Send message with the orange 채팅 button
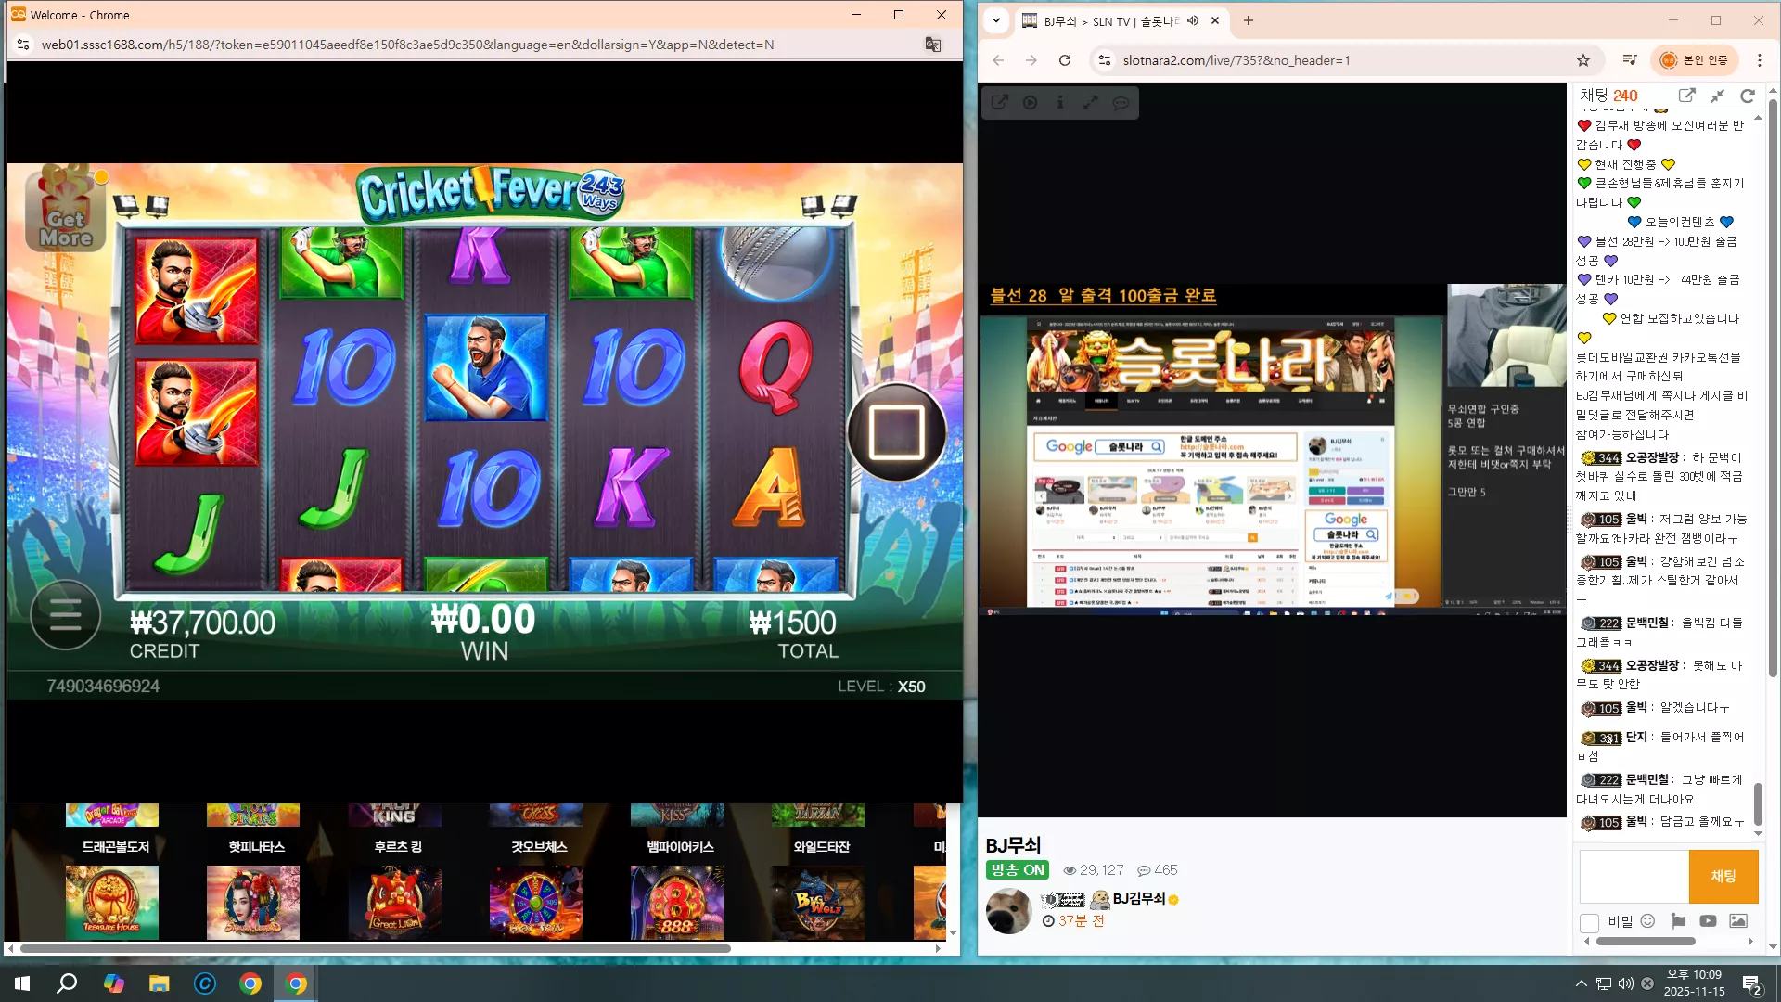 1723,877
